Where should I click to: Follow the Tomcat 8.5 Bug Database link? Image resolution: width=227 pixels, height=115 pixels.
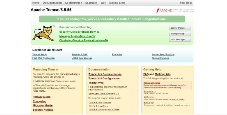(x=100, y=103)
